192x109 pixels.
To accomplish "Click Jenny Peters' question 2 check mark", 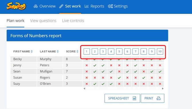I will click(95, 65).
